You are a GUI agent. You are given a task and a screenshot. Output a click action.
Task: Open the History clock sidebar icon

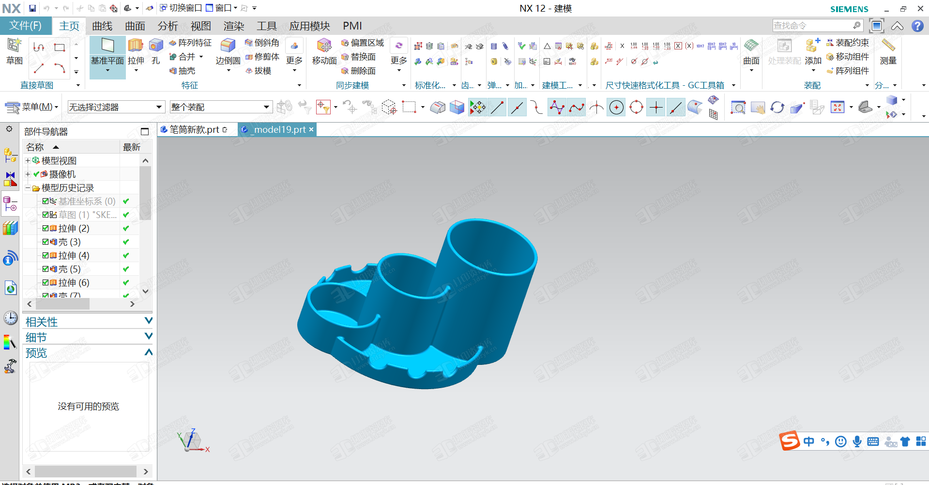[10, 318]
